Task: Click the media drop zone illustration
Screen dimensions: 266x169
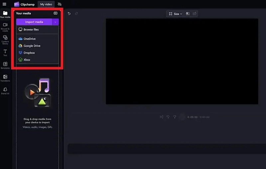Action: click(38, 93)
